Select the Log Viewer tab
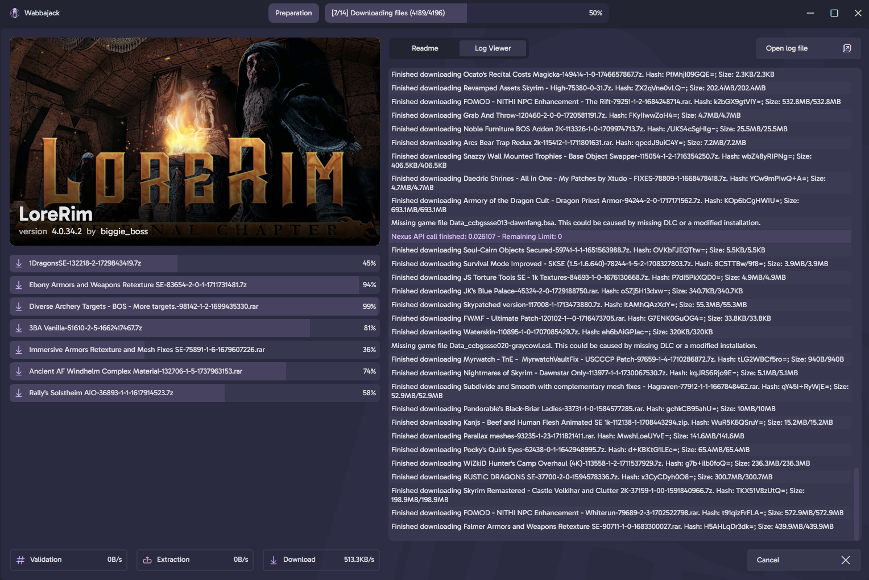 tap(493, 48)
